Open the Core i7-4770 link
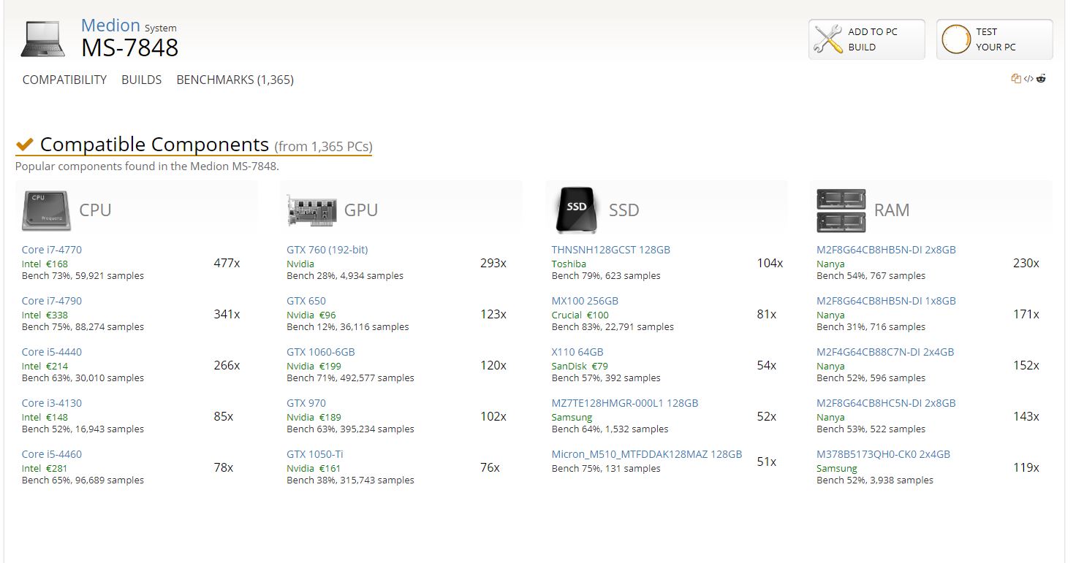The height and width of the screenshot is (563, 1084). (51, 250)
